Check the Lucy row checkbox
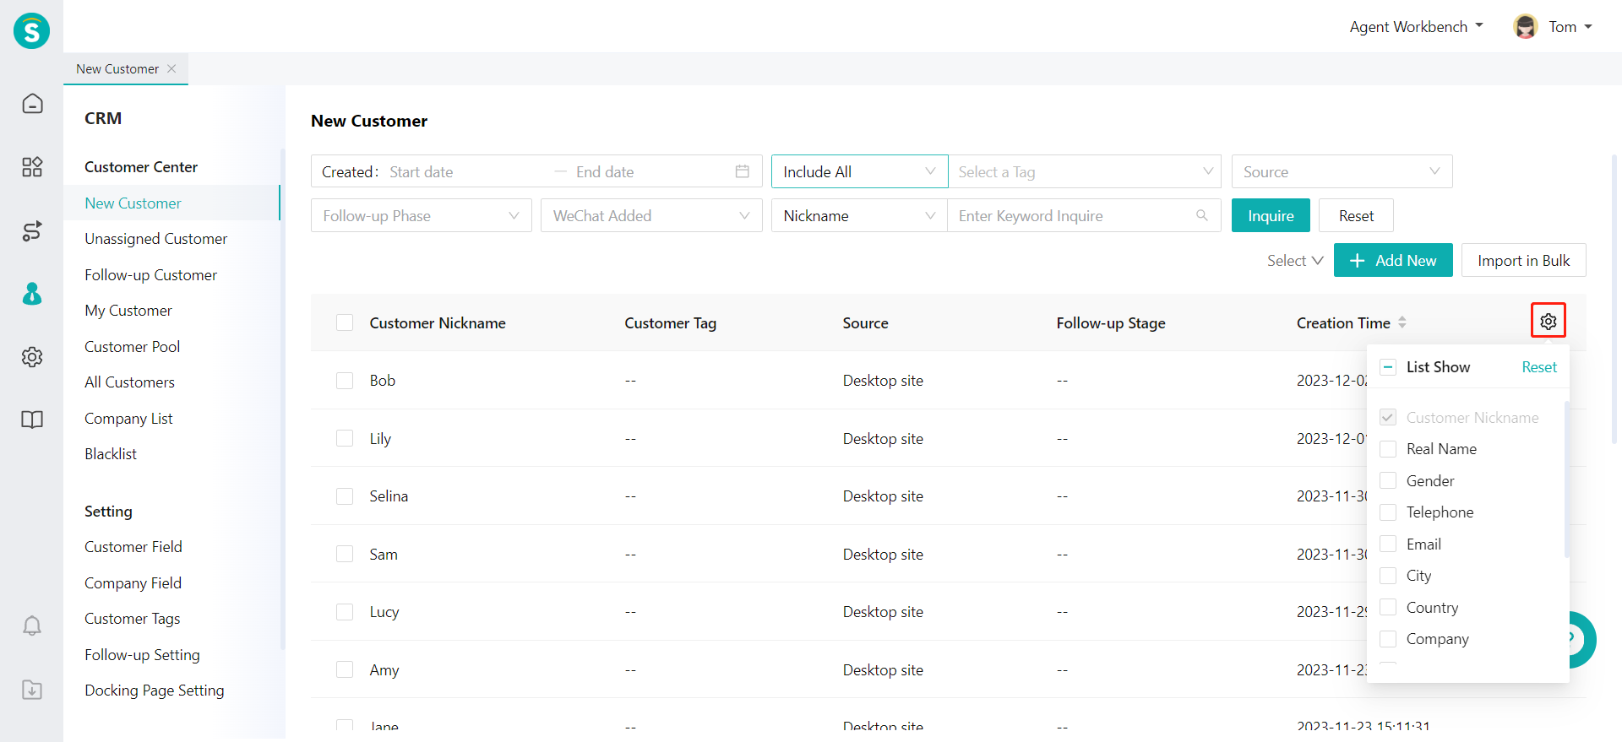Screen dimensions: 1622x742 pyautogui.click(x=345, y=612)
